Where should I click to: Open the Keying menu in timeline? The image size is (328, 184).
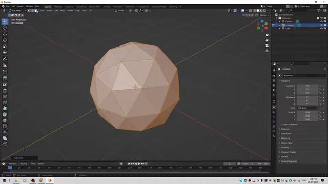pyautogui.click(x=25, y=164)
